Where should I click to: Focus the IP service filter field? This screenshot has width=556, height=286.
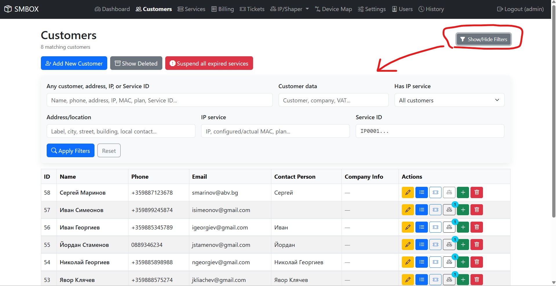tap(275, 131)
